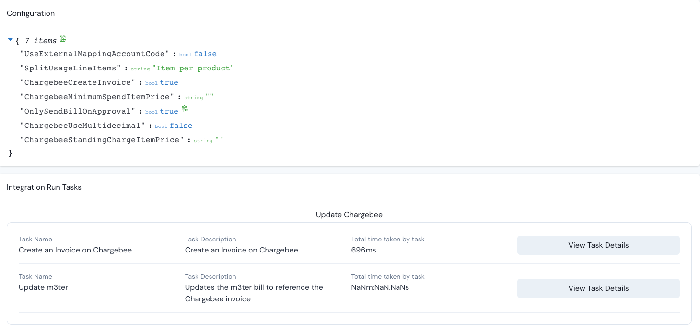
Task: Copy the OnlySendBillOnApproval value
Action: [x=185, y=110]
